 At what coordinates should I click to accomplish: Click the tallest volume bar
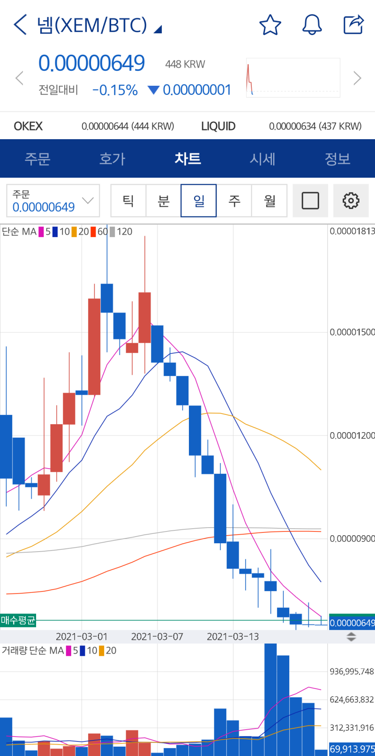(x=270, y=699)
